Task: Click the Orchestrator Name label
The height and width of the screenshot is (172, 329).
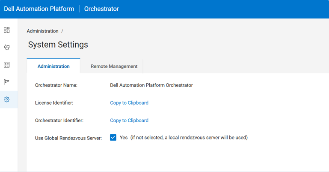Action: 56,85
